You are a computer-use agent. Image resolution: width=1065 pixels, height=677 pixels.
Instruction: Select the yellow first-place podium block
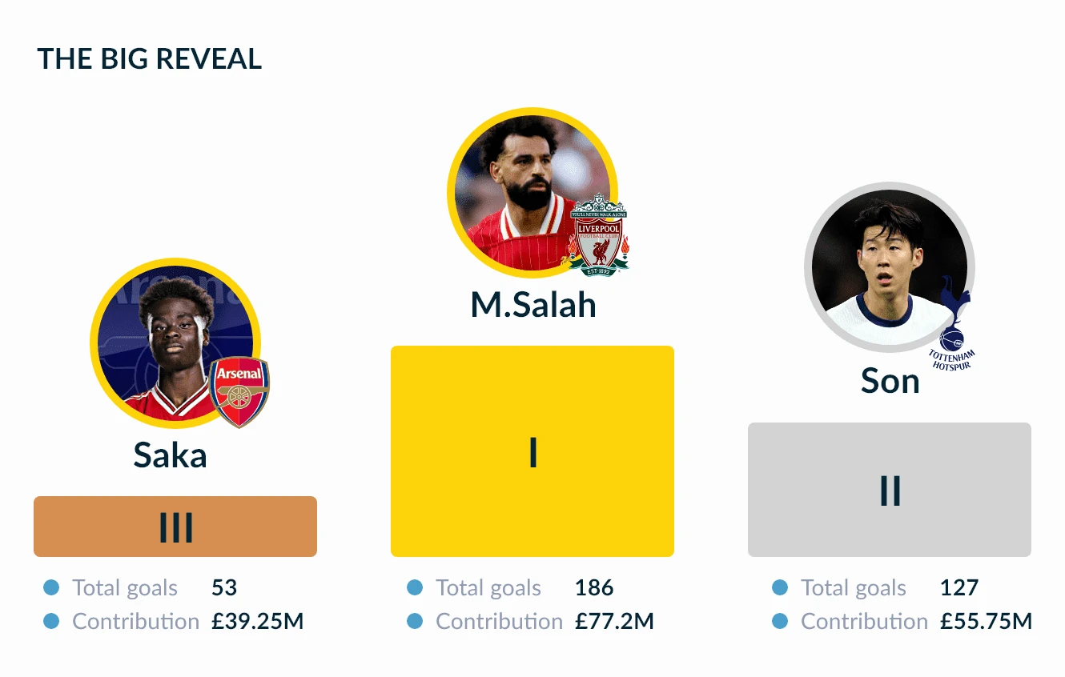pyautogui.click(x=532, y=451)
